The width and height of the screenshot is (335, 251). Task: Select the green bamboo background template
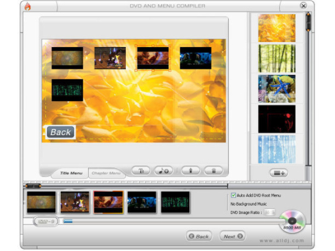[277, 58]
